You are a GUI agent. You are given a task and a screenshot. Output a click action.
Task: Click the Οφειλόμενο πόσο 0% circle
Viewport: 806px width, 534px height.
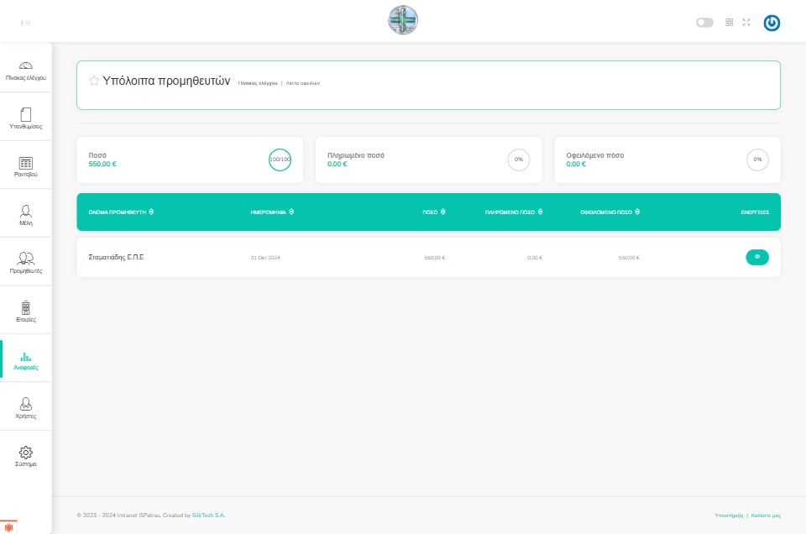click(x=757, y=160)
